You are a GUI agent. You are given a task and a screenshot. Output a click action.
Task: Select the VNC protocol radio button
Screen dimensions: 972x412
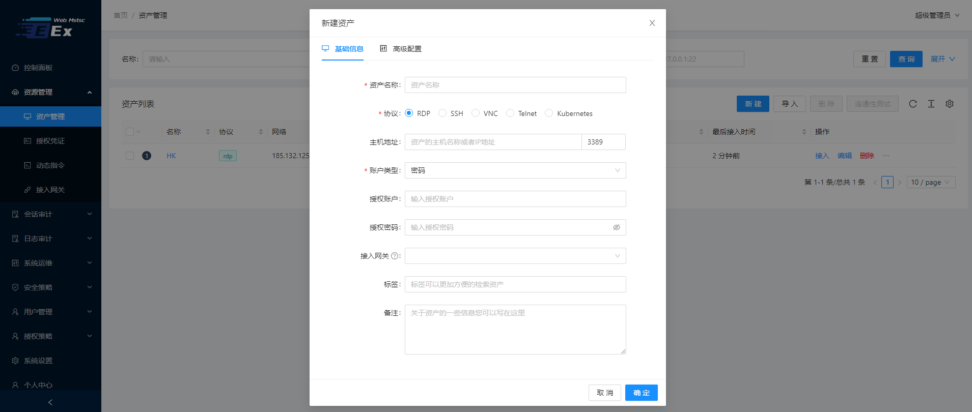coord(476,113)
